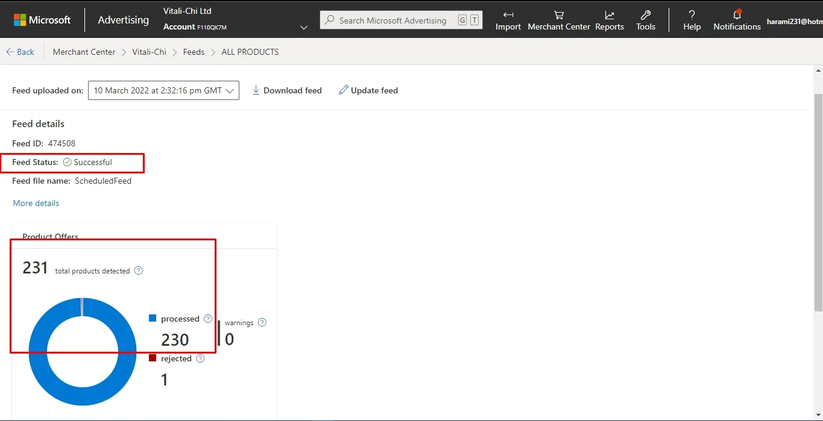Screen dimensions: 823x421
Task: Click the Download feed button
Action: point(286,90)
